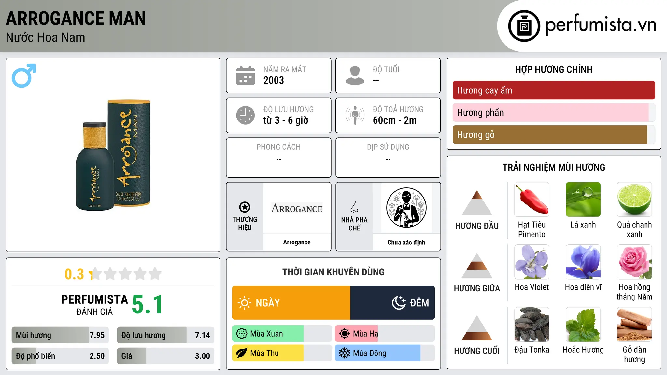Click the 60cm - 2m sillage value
The height and width of the screenshot is (375, 667).
pyautogui.click(x=394, y=120)
